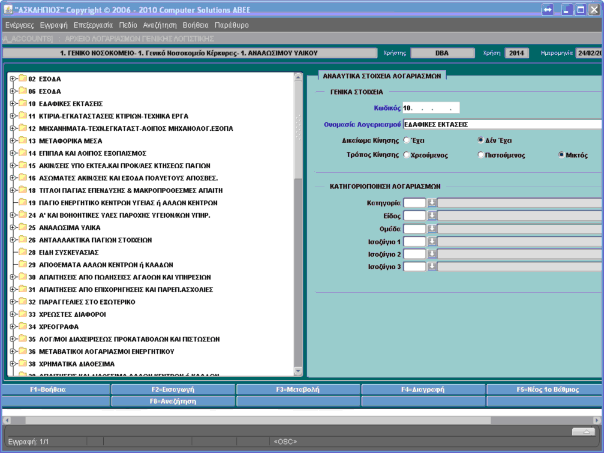The image size is (604, 453).
Task: Open the Εγγραφή menu
Action: (x=54, y=25)
